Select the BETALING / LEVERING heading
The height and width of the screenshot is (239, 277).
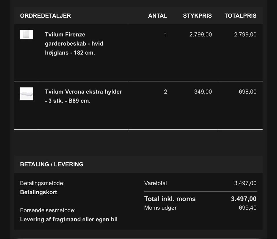tap(52, 164)
